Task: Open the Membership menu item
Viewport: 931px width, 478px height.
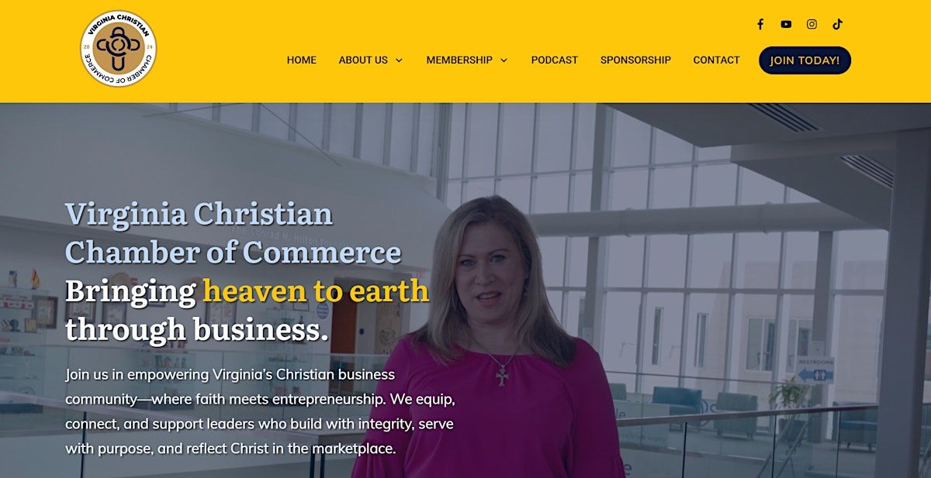Action: point(459,60)
